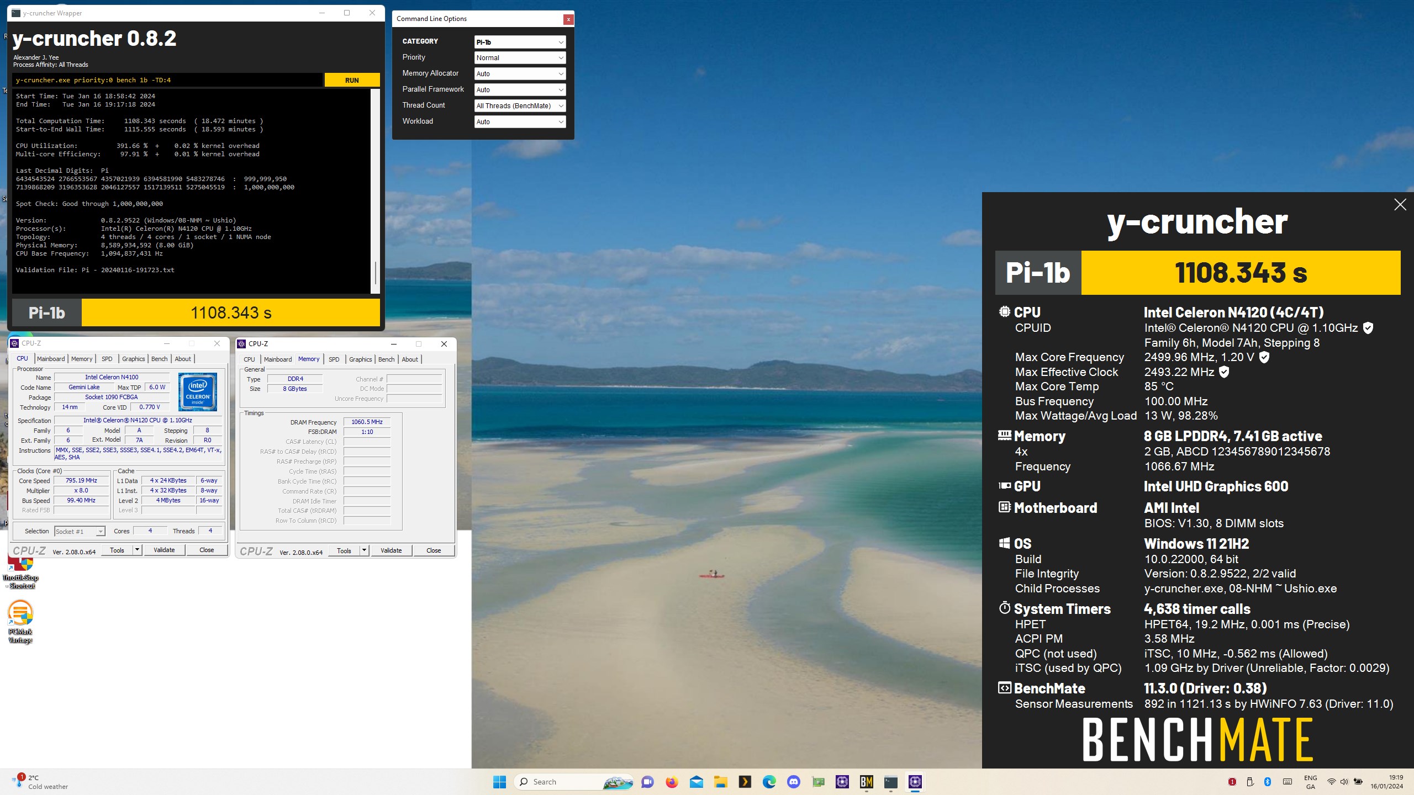The image size is (1414, 795).
Task: Open the touch keyboard tray icon
Action: (x=1287, y=782)
